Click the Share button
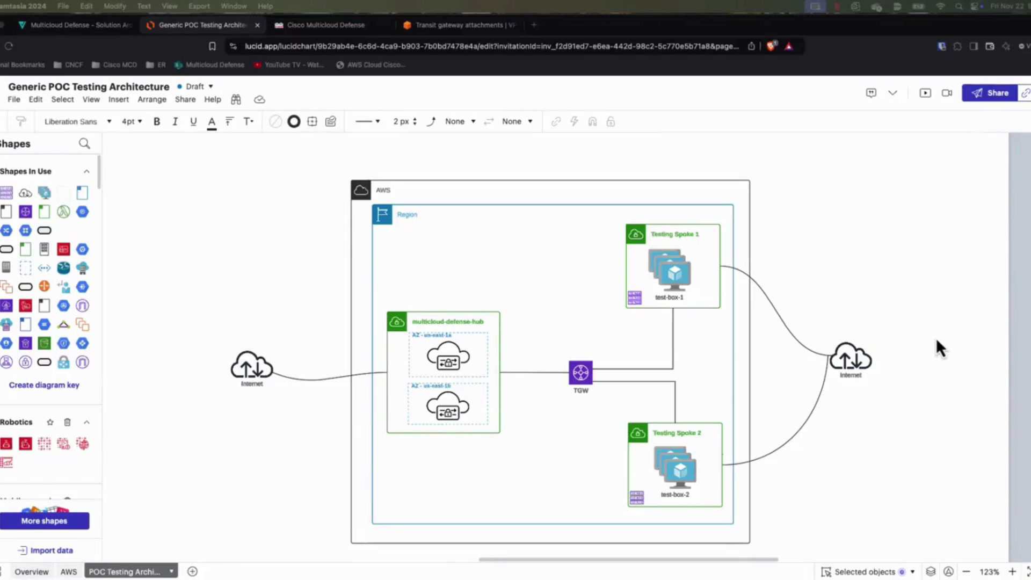This screenshot has height=580, width=1031. 990,93
